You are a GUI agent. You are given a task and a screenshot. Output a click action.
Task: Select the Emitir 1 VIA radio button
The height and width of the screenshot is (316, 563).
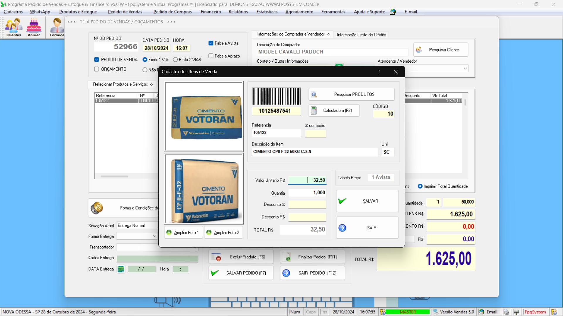click(x=145, y=59)
